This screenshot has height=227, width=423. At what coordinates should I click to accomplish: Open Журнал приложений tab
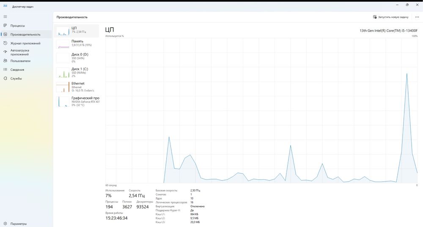tap(25, 43)
